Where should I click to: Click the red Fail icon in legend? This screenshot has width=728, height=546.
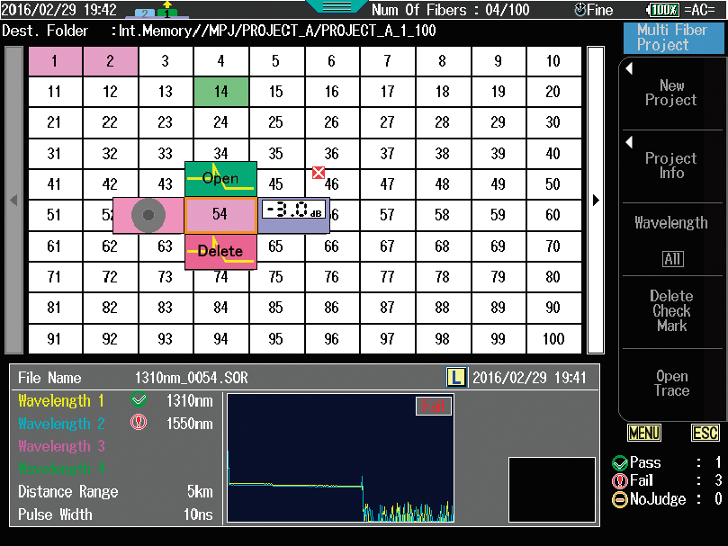click(619, 481)
